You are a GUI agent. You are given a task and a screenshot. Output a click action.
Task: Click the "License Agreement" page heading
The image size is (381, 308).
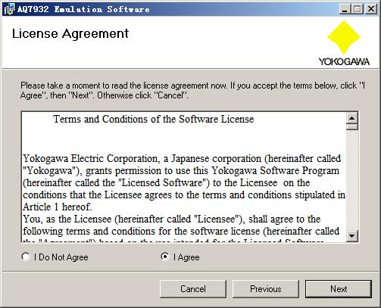click(x=70, y=34)
